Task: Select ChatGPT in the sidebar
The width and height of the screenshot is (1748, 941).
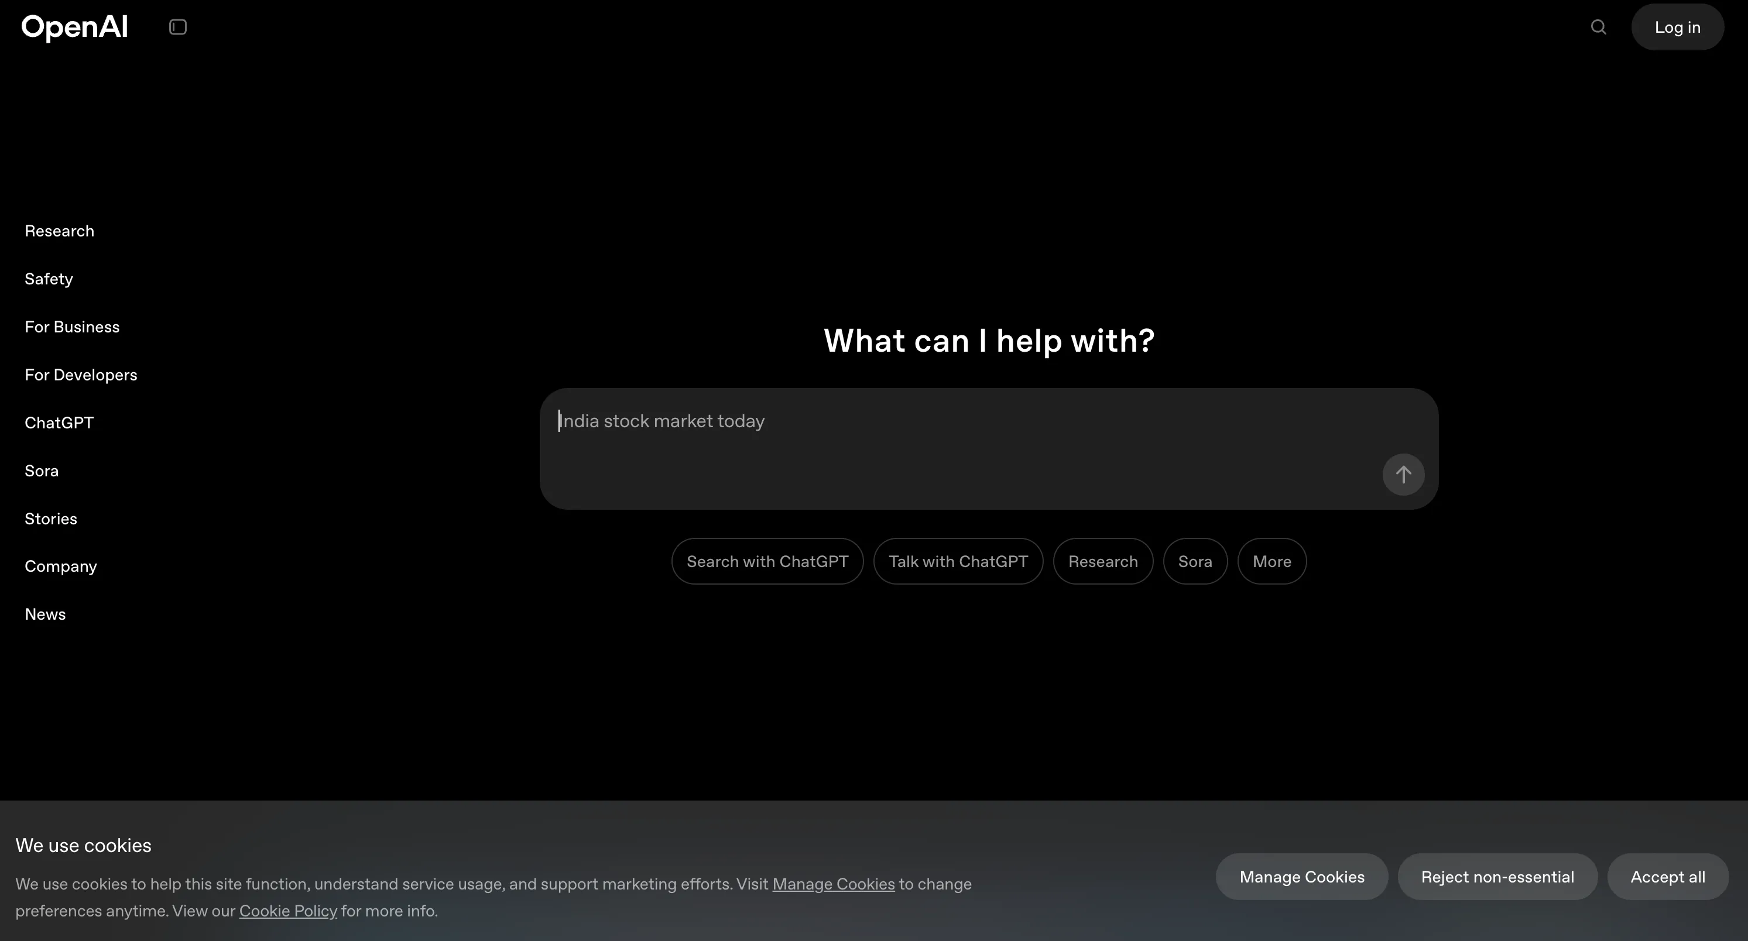Action: pyautogui.click(x=59, y=423)
